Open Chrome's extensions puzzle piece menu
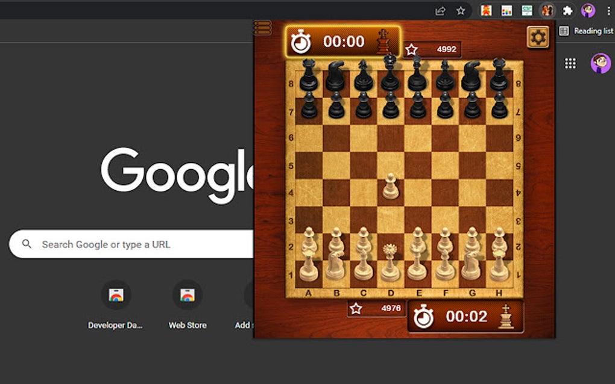 click(567, 10)
